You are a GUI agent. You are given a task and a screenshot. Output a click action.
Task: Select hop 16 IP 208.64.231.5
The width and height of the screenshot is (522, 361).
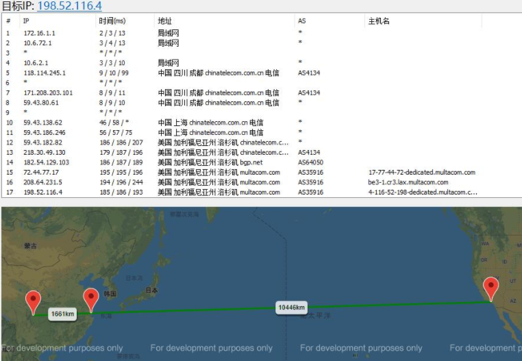[42, 182]
